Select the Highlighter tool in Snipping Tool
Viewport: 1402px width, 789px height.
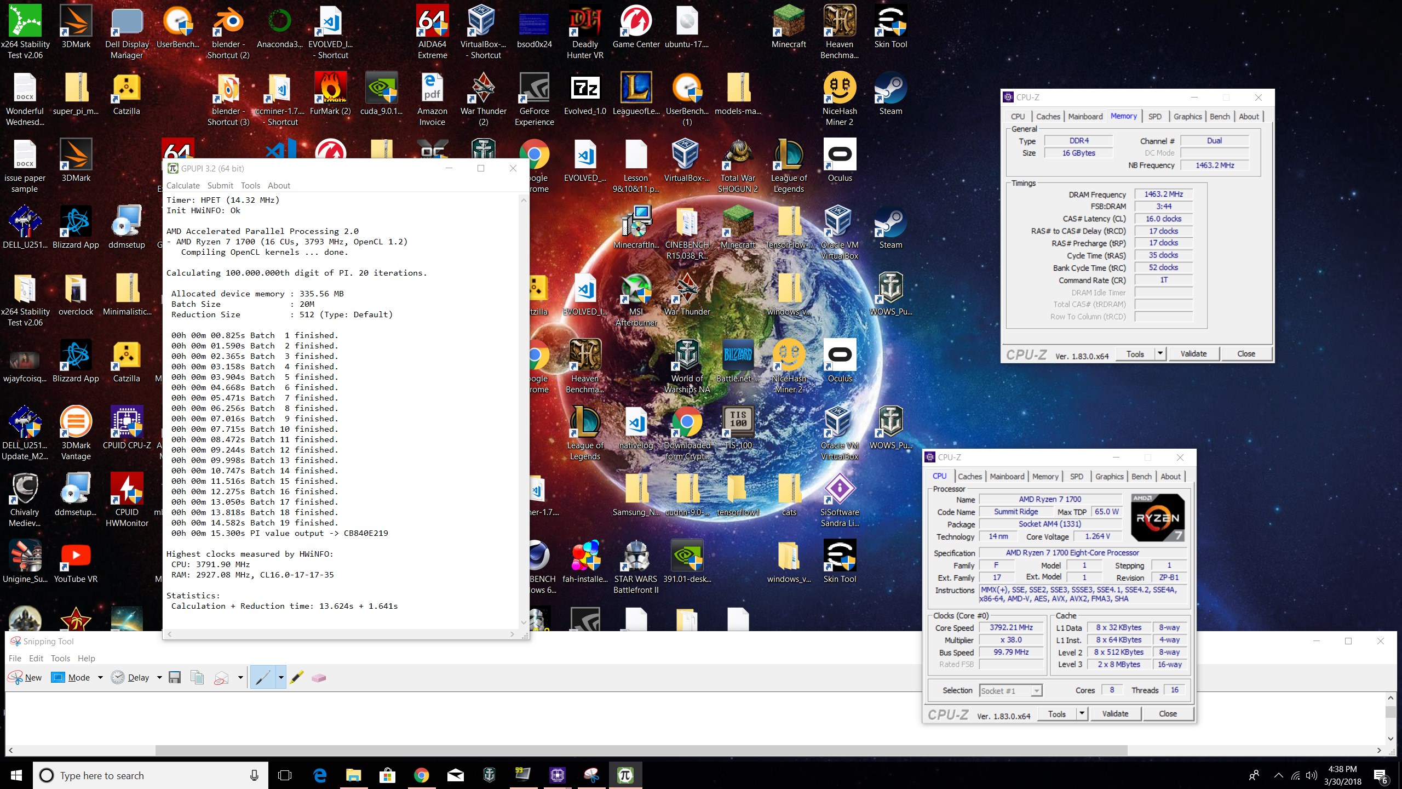[297, 678]
